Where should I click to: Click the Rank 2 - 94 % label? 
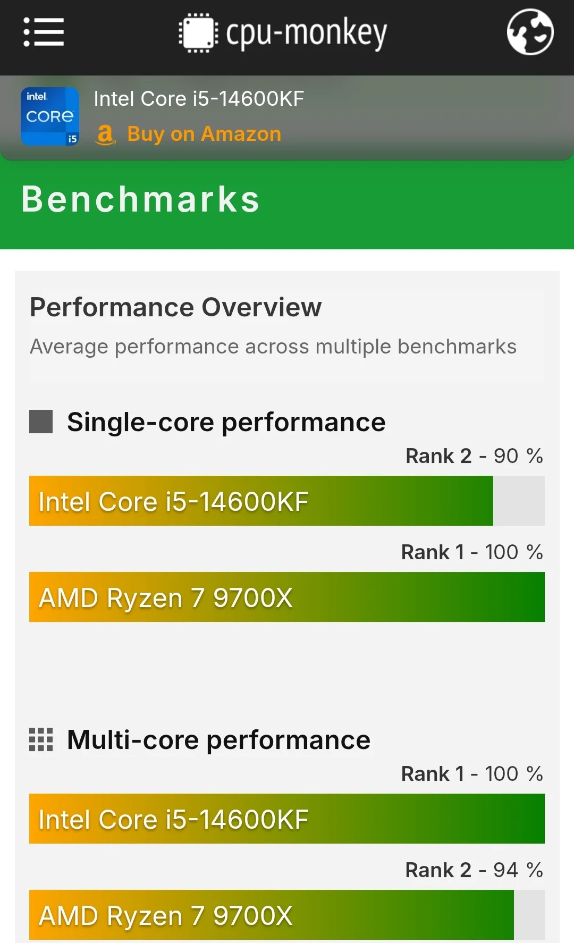click(x=474, y=870)
